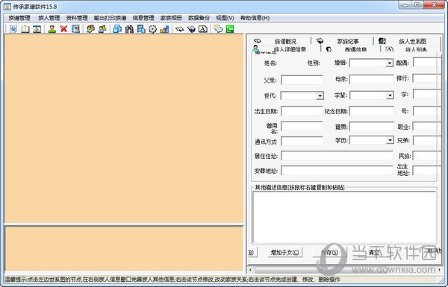Click the picture window toolbar icon
The height and width of the screenshot is (287, 448).
point(37,29)
